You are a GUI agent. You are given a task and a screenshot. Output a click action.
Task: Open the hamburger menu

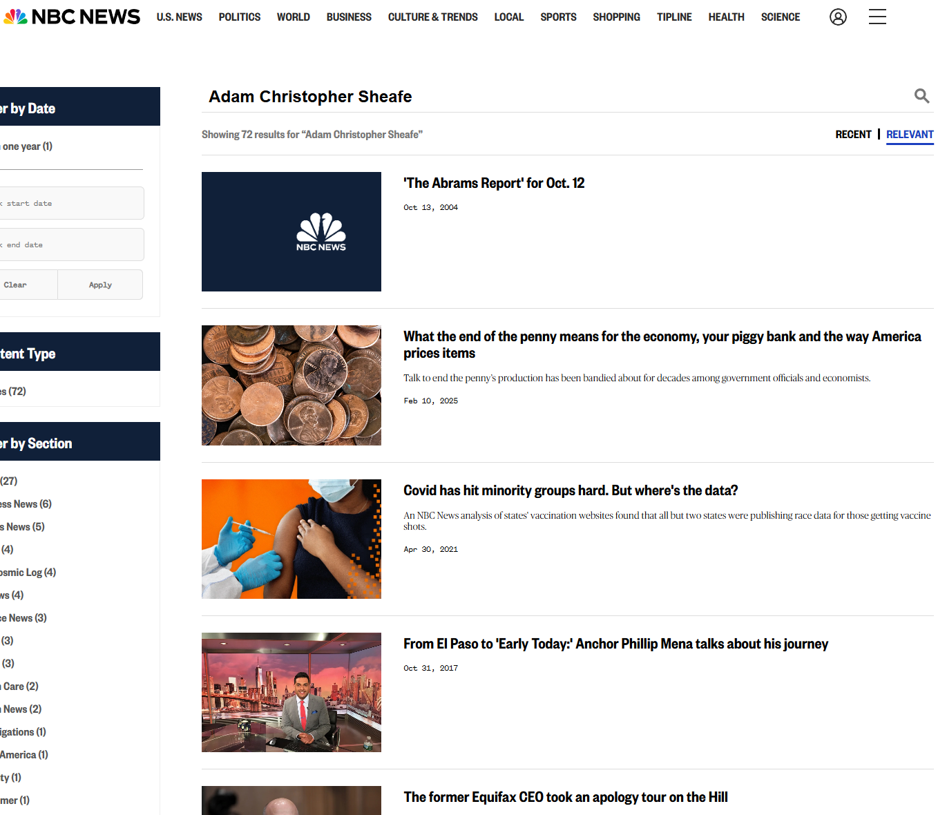click(x=877, y=17)
